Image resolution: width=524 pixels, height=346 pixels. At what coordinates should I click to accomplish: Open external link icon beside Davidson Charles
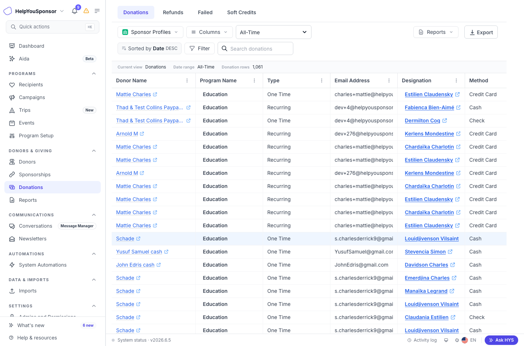click(453, 265)
